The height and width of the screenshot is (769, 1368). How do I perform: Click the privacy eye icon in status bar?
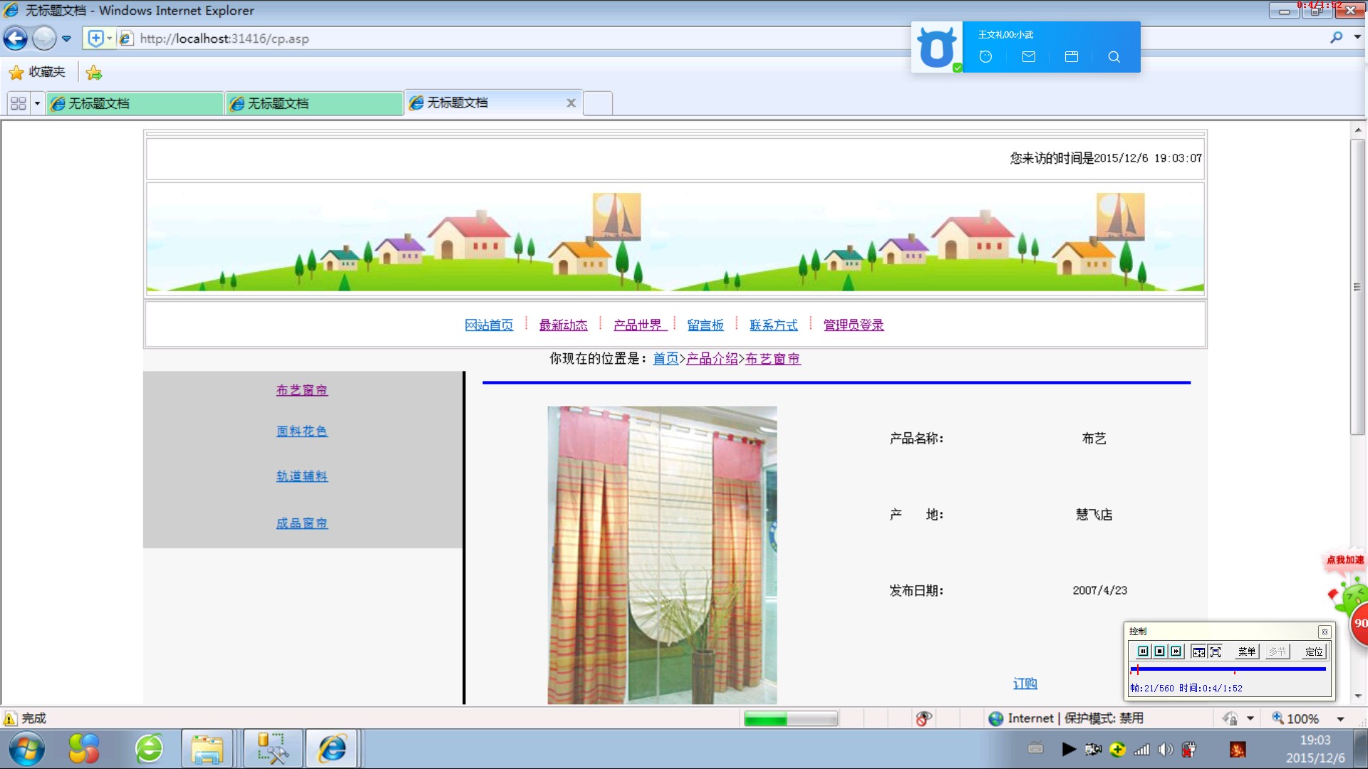click(x=923, y=718)
